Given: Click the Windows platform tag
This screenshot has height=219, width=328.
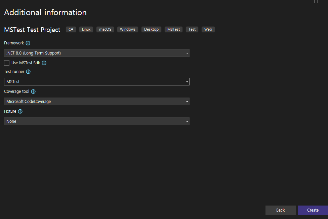Looking at the screenshot, I should pyautogui.click(x=128, y=29).
